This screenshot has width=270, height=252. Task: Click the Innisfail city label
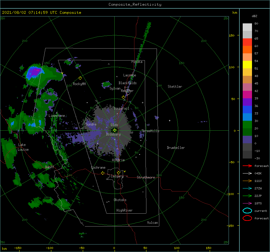coord(121,108)
